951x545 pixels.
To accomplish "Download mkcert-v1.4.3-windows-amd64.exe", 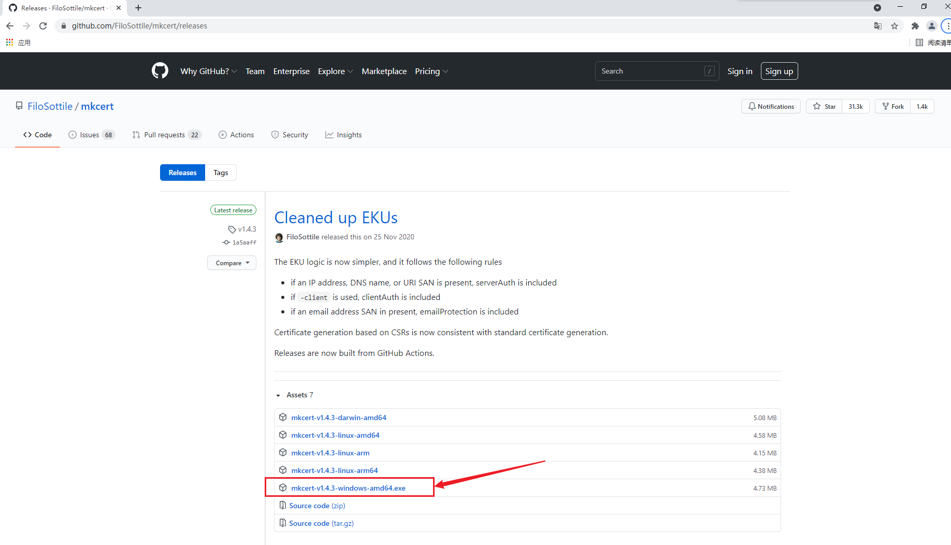I will coord(348,488).
